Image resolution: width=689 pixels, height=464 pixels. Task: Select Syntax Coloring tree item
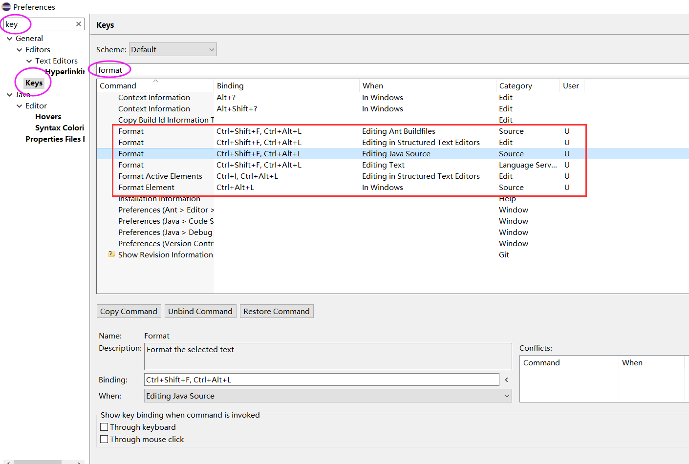[60, 128]
